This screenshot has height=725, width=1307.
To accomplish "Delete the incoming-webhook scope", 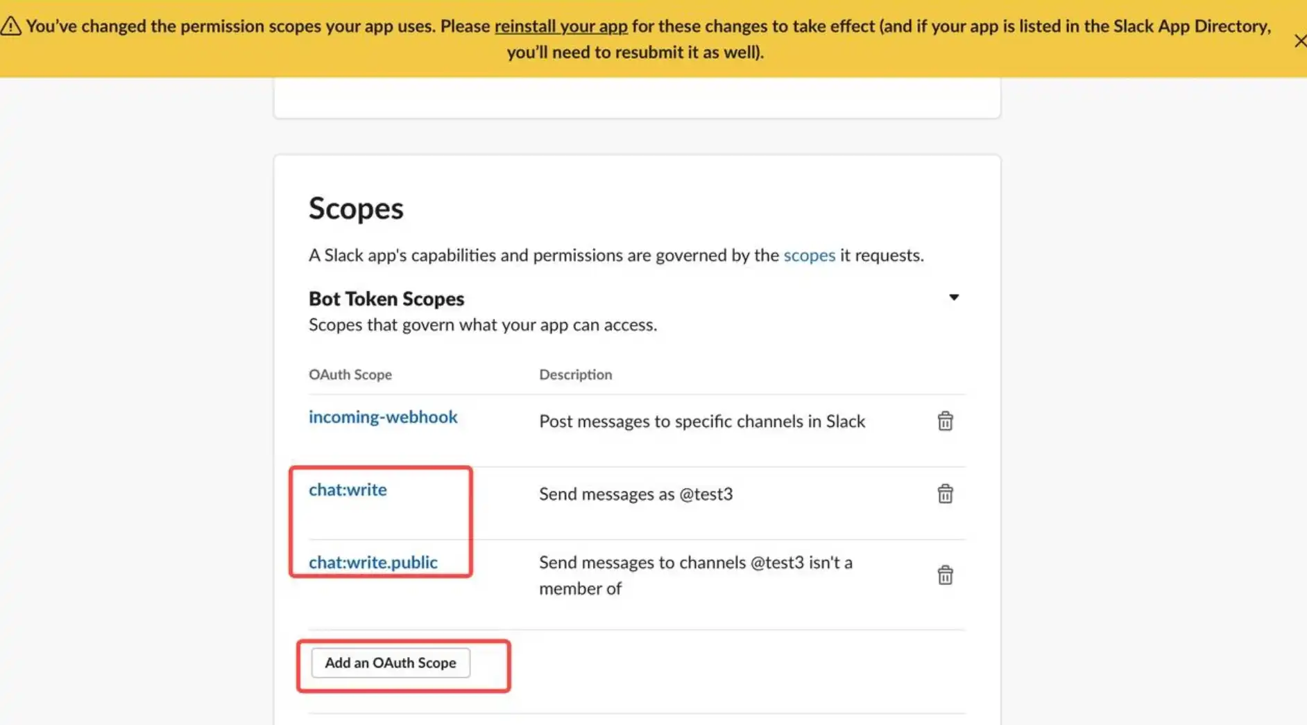I will click(x=945, y=421).
